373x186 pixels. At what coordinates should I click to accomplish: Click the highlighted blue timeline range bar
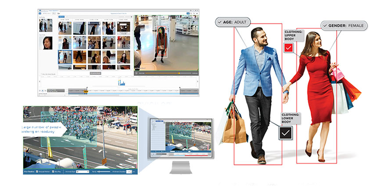click(x=133, y=94)
